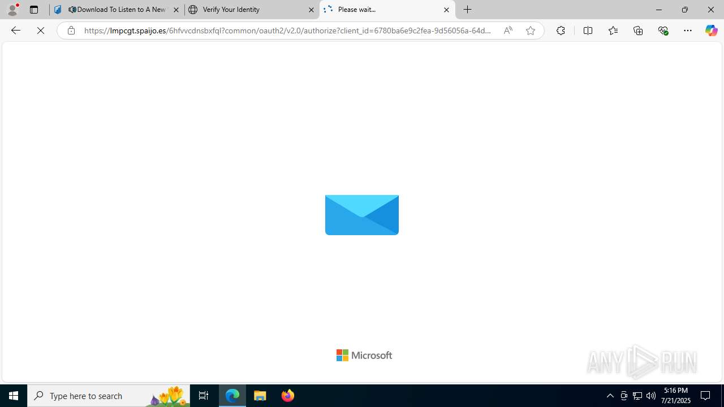The image size is (724, 407).
Task: Open the Meet Now tray icon
Action: (x=624, y=396)
